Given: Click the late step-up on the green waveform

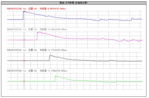Looking at the screenshot, I should (x=117, y=81).
